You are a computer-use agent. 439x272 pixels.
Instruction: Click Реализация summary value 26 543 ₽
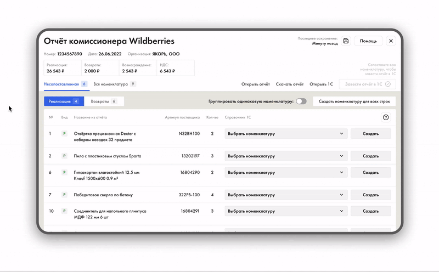(x=55, y=71)
